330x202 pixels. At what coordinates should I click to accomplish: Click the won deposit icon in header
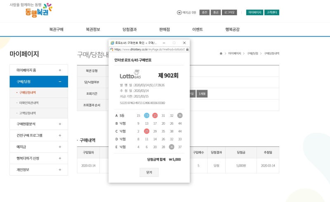179,13
